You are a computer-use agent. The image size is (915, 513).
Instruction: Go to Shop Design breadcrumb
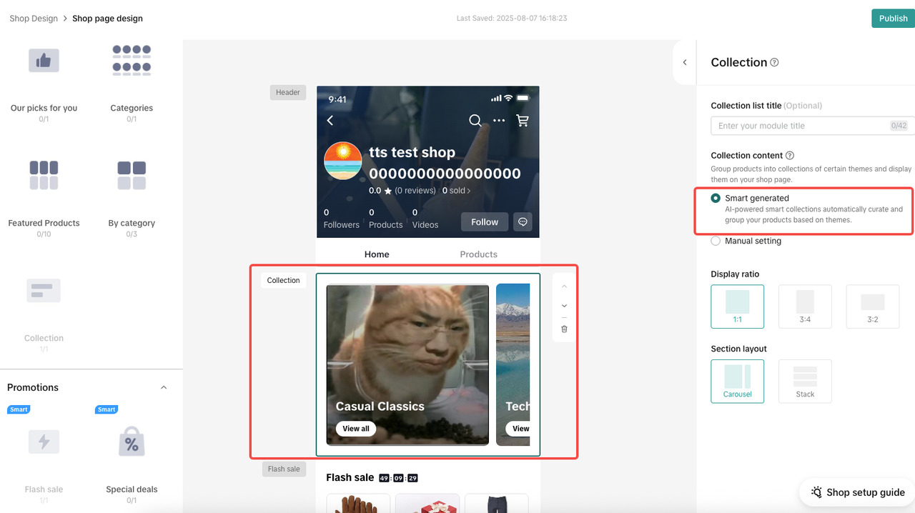pyautogui.click(x=34, y=19)
